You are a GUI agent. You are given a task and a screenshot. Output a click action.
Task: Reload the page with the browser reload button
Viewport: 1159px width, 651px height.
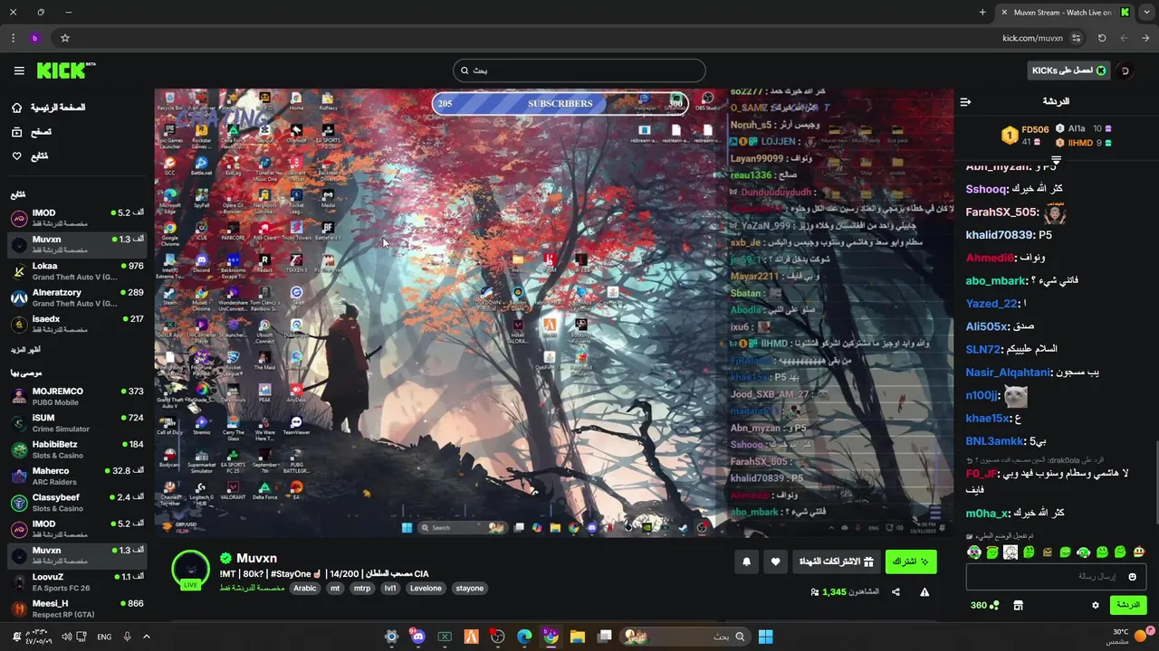point(1102,38)
